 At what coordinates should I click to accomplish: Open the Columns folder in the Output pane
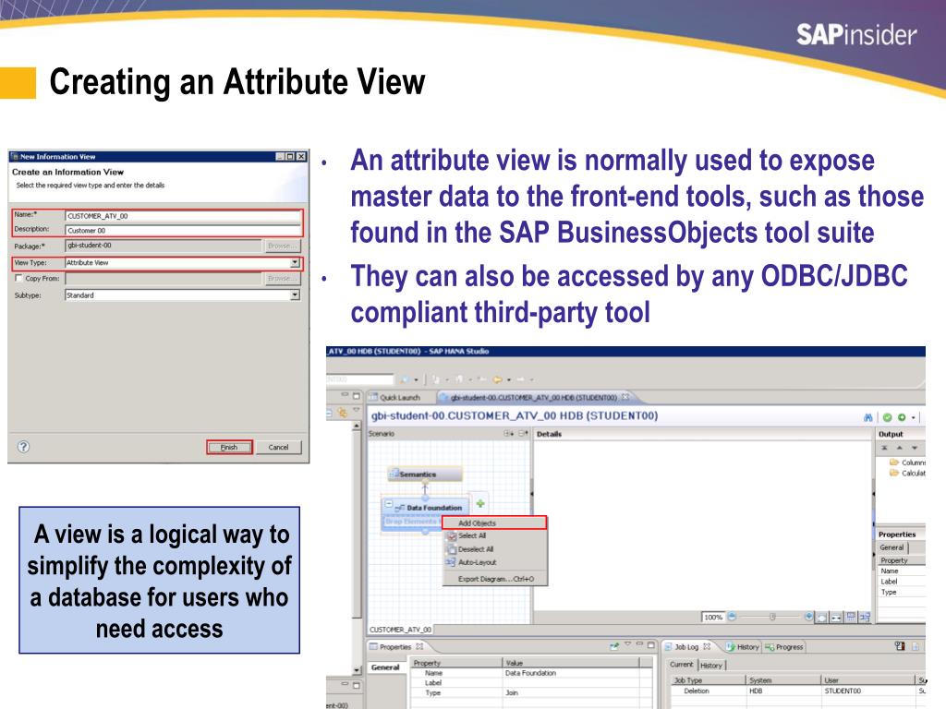pos(907,463)
